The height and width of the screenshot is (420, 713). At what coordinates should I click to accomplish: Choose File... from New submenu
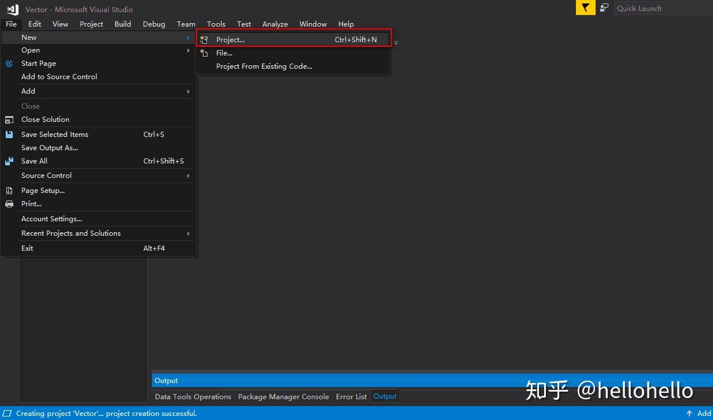point(293,53)
